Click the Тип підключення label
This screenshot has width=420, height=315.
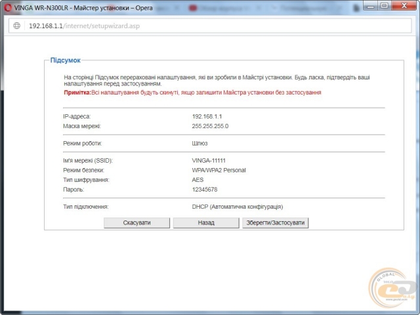pyautogui.click(x=86, y=207)
